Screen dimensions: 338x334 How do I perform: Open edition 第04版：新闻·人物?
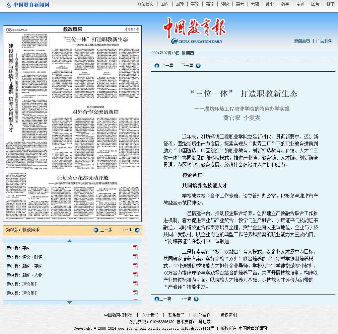[x=24, y=275]
